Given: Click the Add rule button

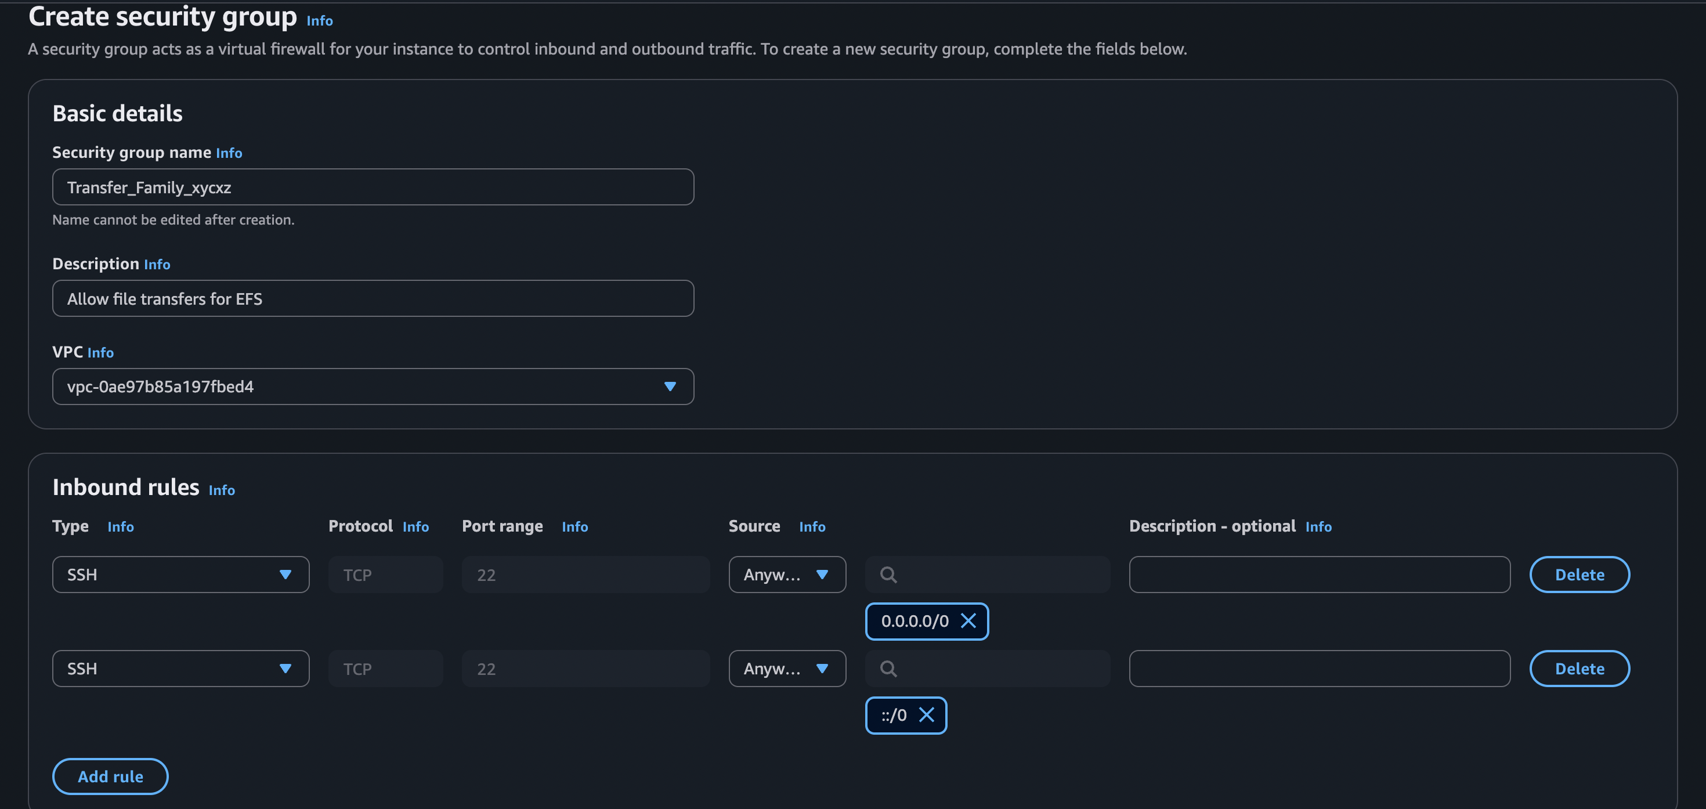Looking at the screenshot, I should click(x=110, y=777).
